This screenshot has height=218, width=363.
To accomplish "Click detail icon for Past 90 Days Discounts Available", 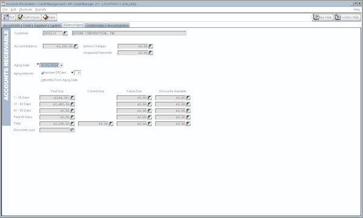I will coord(188,117).
